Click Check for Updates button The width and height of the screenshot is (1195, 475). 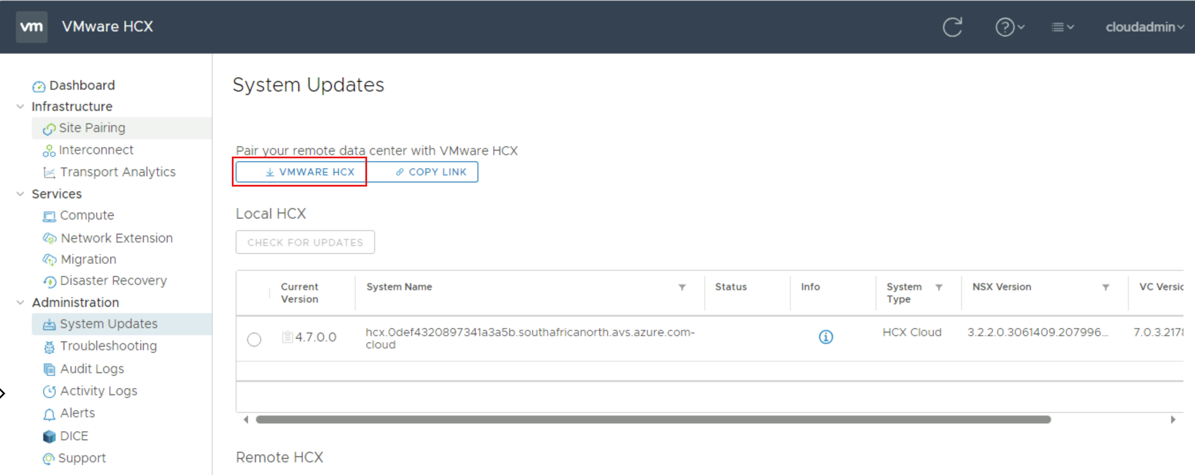[305, 243]
